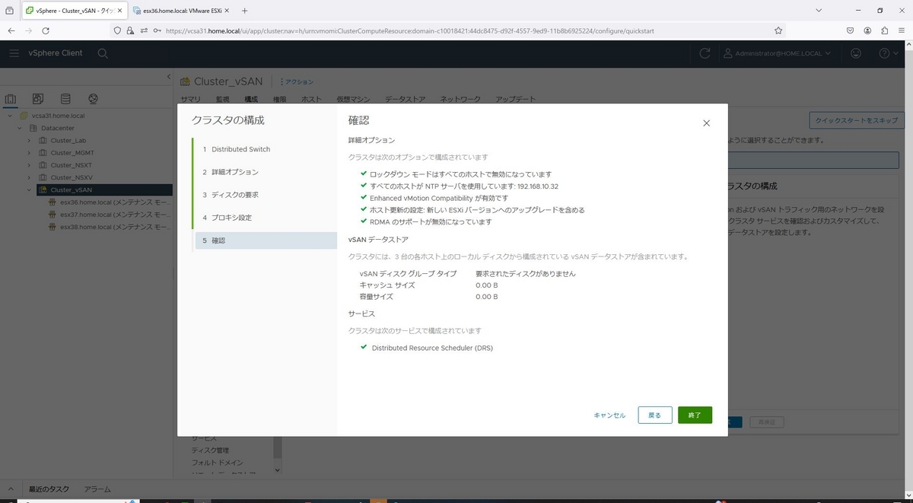Click the browser reload button
The image size is (913, 503).
(46, 30)
